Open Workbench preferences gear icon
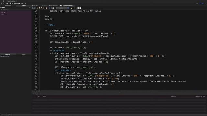Image resolution: width=207 pixels, height=116 pixels. pyautogui.click(x=197, y=3)
